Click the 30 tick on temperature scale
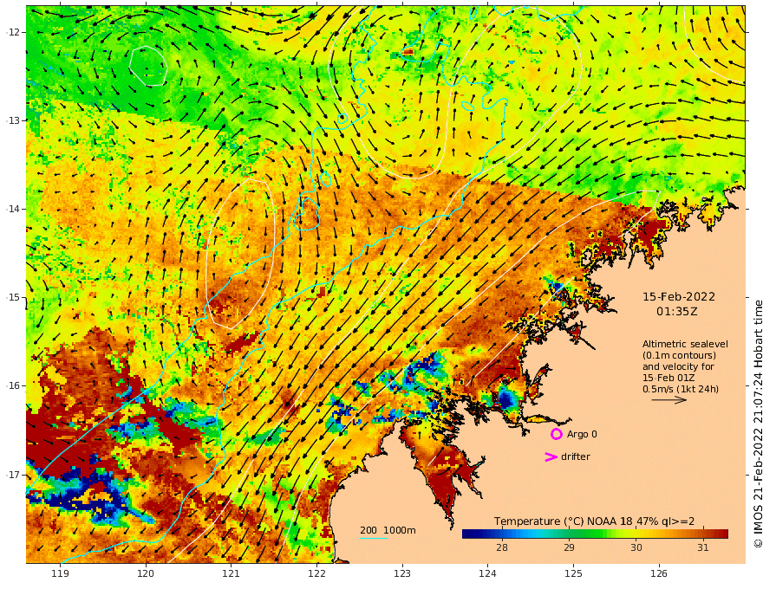Viewport: 763px width, 589px height. tap(636, 547)
